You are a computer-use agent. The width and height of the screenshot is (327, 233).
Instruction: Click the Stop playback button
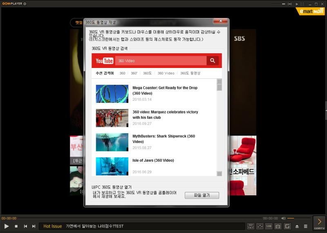point(16,226)
